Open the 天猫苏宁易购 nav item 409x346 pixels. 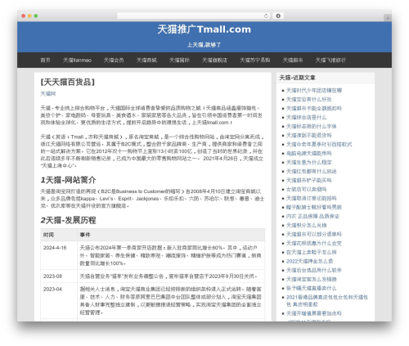254,60
